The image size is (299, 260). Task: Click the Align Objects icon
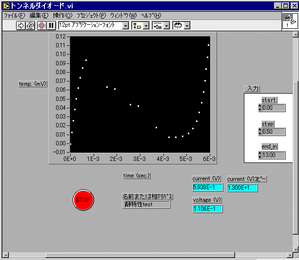pos(137,25)
